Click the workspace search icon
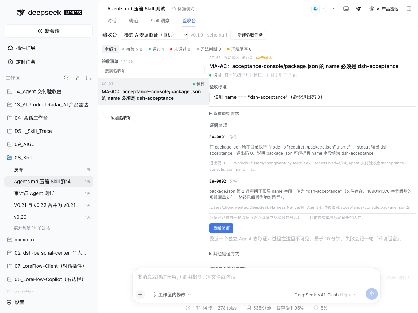Image resolution: width=418 pixels, height=313 pixels. (66, 78)
